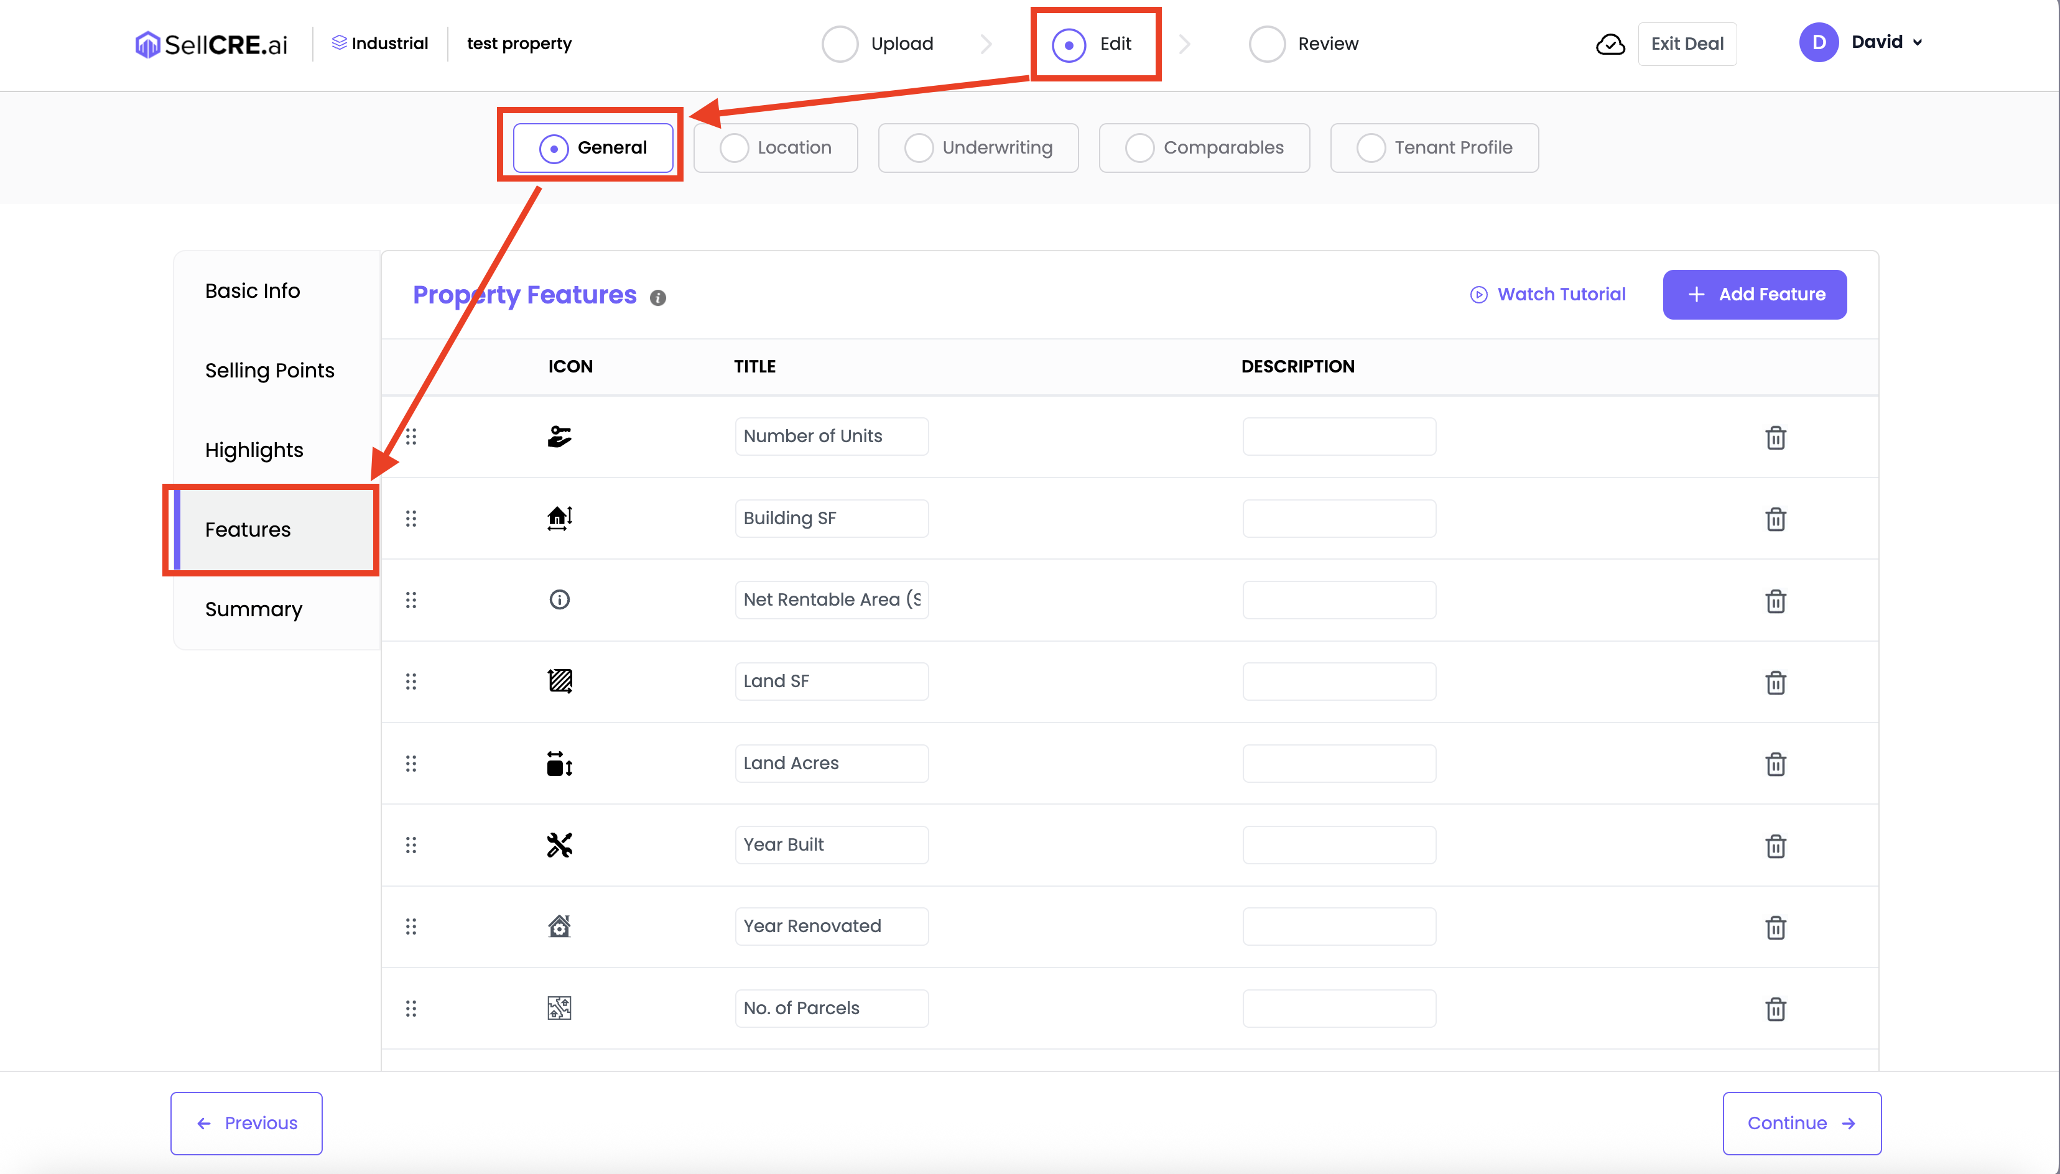The image size is (2060, 1174).
Task: Grab the Land Acres row drag handle
Action: tap(411, 763)
